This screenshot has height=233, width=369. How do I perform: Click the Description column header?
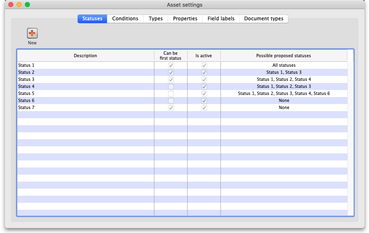click(x=85, y=56)
